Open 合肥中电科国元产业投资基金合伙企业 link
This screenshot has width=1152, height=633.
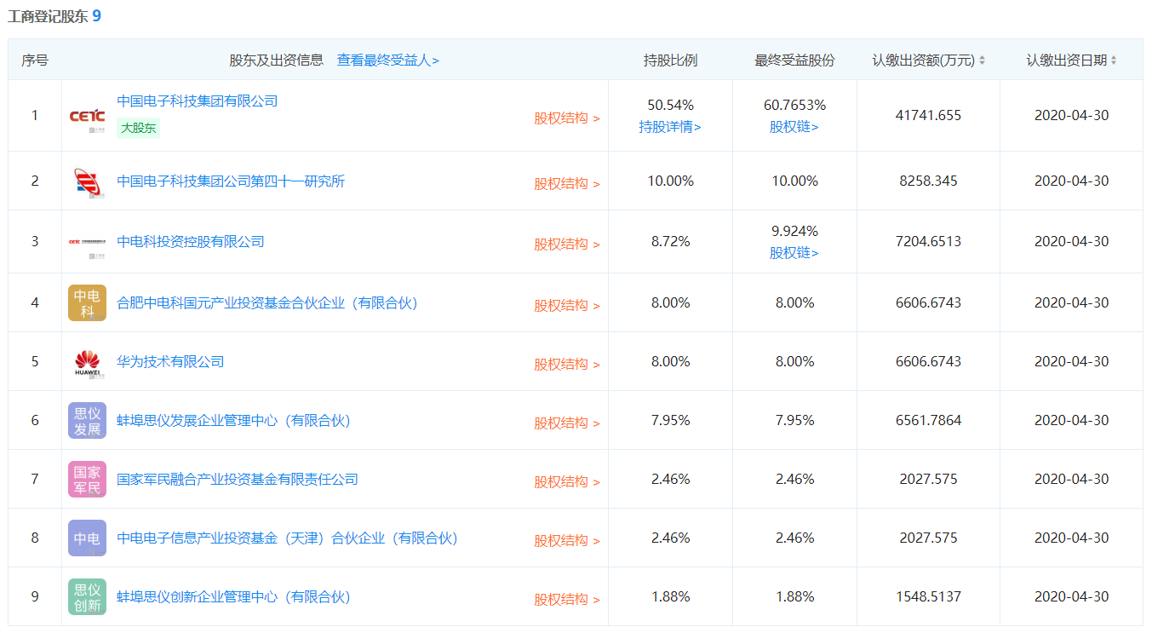[x=267, y=303]
